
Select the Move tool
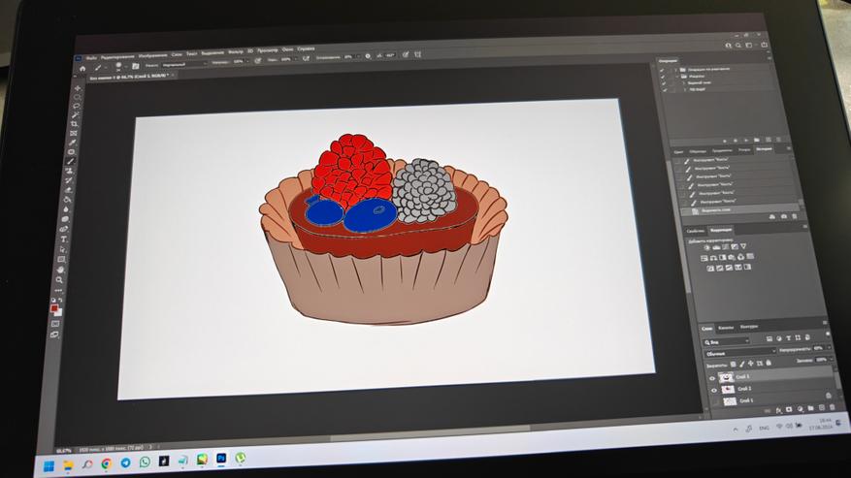coord(78,88)
